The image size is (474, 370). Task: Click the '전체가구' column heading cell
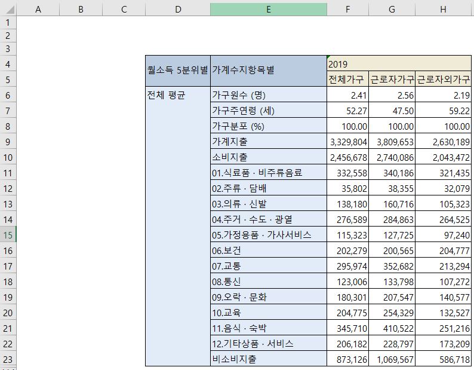coord(347,79)
